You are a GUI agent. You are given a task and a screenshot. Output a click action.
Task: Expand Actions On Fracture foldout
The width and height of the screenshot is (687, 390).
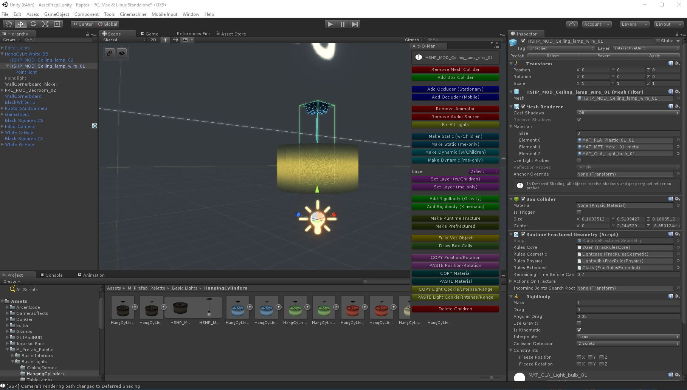point(511,281)
